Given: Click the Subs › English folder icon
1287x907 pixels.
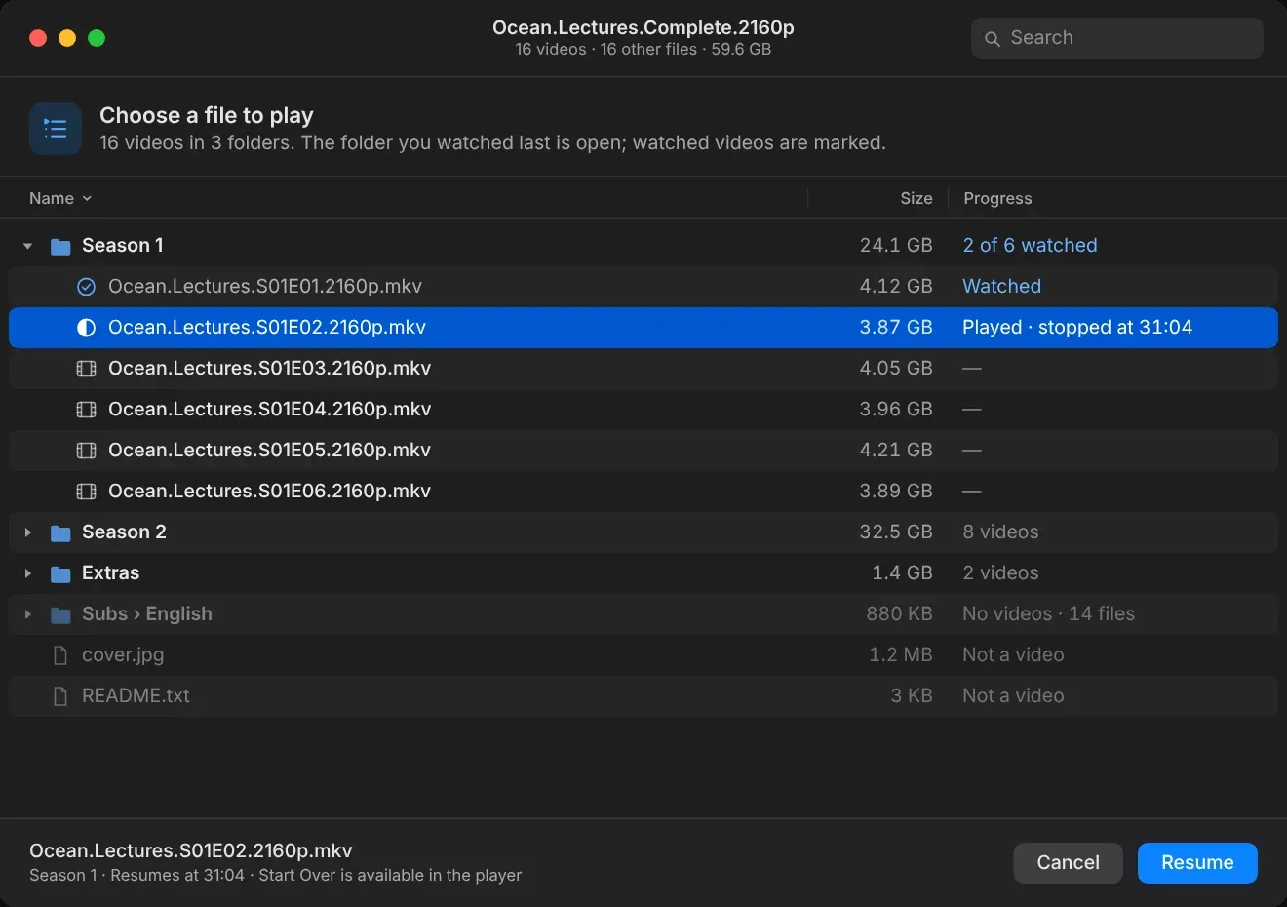Looking at the screenshot, I should pos(60,615).
